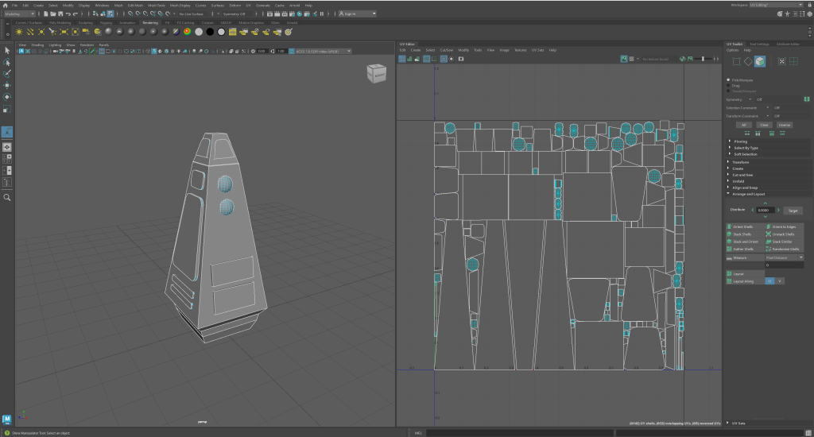Switch to the Attribute Editor tab
The width and height of the screenshot is (814, 437).
pyautogui.click(x=788, y=44)
